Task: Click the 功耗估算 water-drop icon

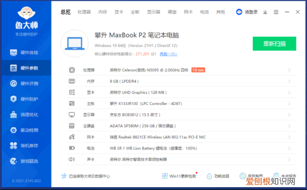Action: (x=209, y=176)
